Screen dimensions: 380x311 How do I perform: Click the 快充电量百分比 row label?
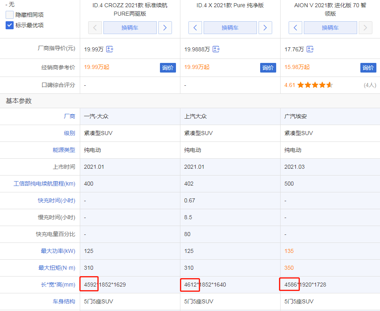[x=55, y=234]
